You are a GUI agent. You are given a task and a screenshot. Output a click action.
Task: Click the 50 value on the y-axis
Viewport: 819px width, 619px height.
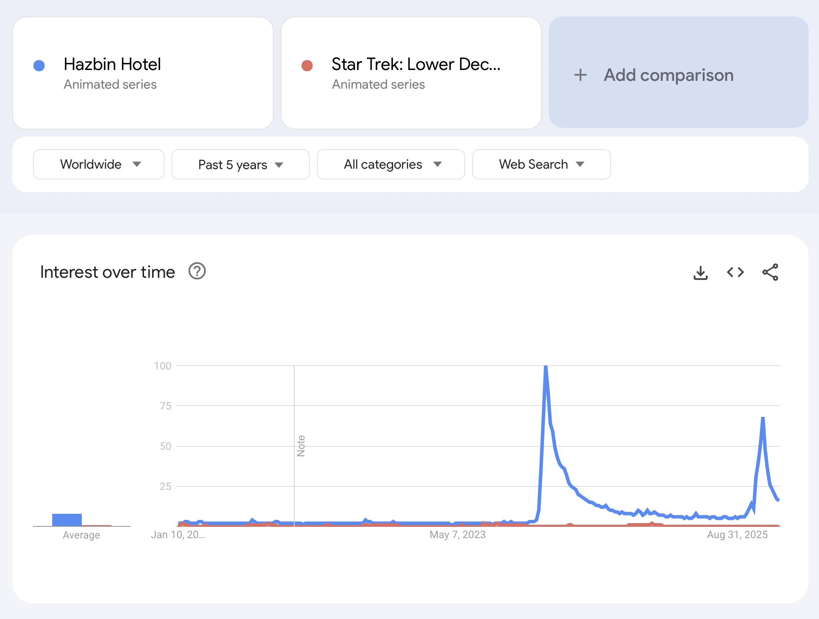pos(166,446)
